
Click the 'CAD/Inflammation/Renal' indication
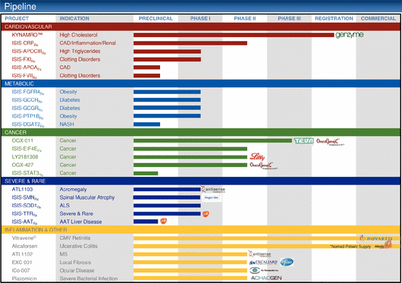click(x=88, y=42)
